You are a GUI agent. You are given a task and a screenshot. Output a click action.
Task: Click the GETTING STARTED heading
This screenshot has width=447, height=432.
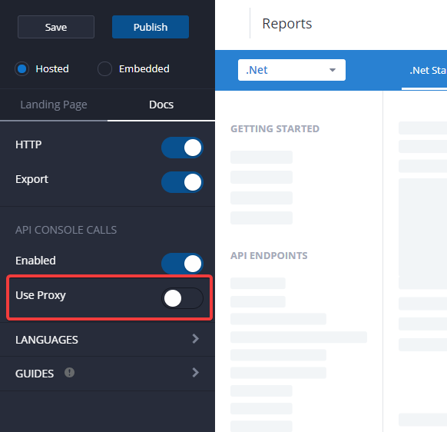275,128
